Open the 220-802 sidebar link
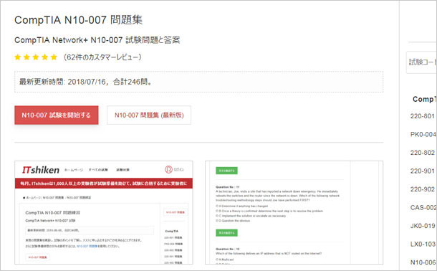This screenshot has width=437, height=271. click(423, 153)
